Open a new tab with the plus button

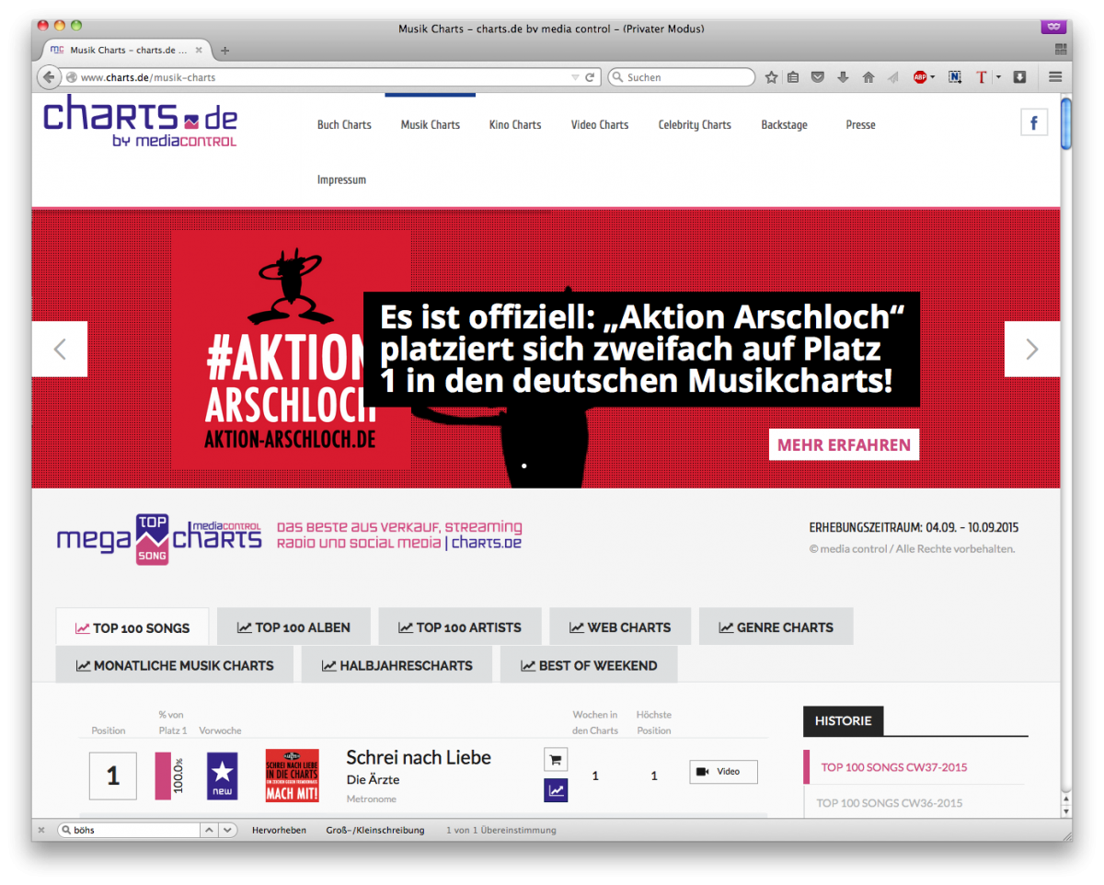(x=224, y=51)
